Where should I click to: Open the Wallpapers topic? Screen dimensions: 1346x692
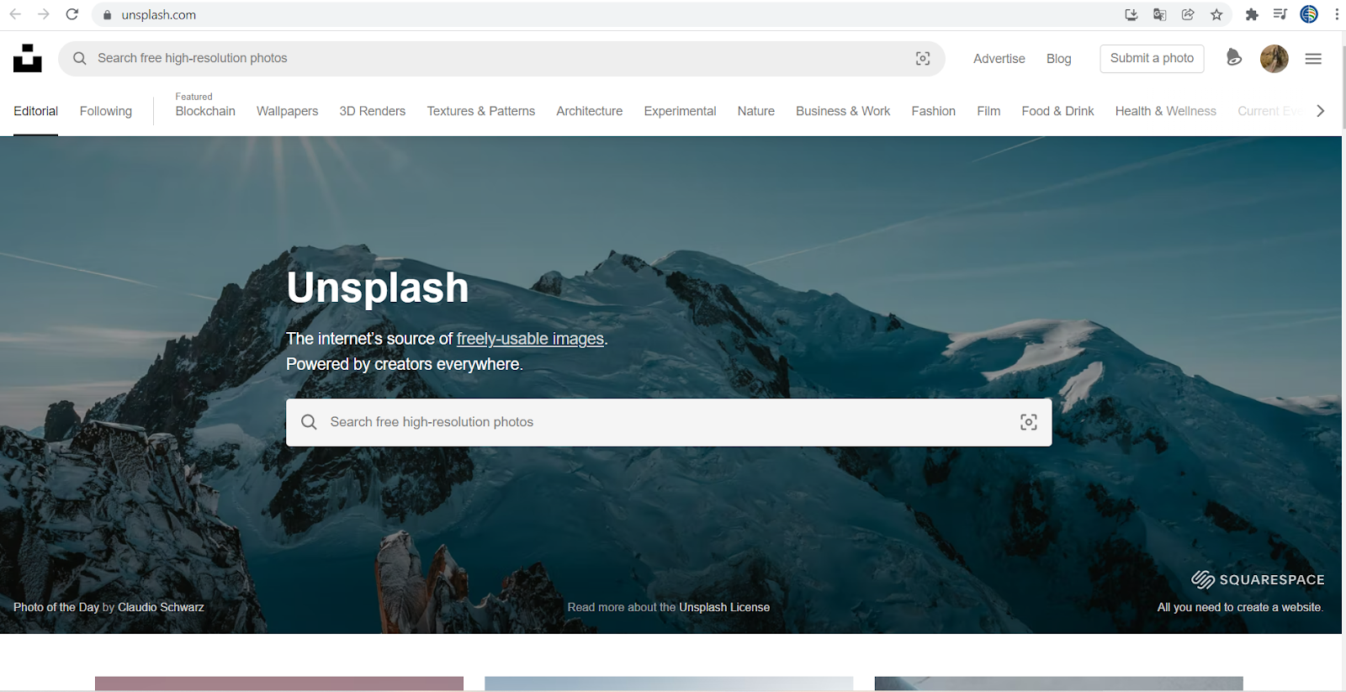(287, 111)
